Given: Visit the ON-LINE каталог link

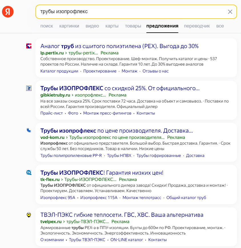Looking at the screenshot, I should coord(127,240).
